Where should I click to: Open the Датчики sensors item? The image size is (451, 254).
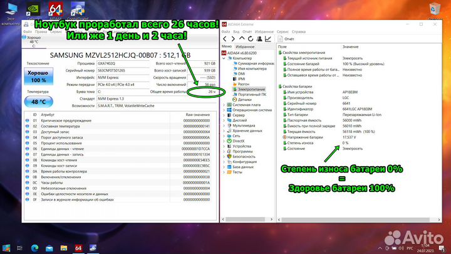point(242,100)
